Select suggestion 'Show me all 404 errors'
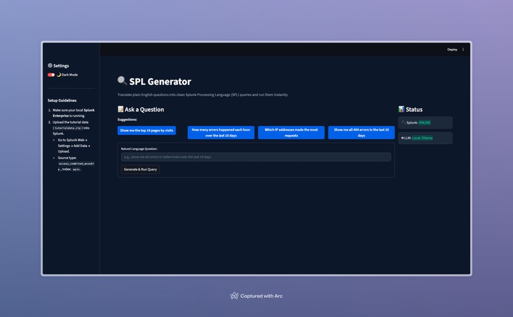This screenshot has width=513, height=317. coord(361,132)
